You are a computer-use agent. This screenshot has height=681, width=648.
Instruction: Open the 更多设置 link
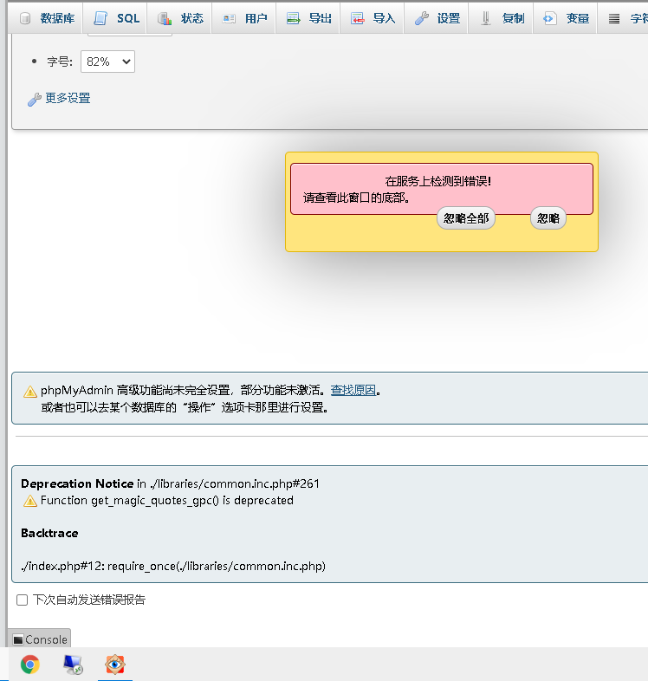[68, 98]
